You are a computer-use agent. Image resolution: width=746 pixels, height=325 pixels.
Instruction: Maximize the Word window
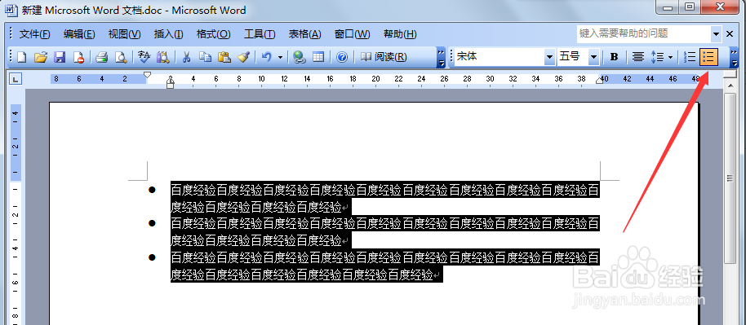tap(690, 7)
